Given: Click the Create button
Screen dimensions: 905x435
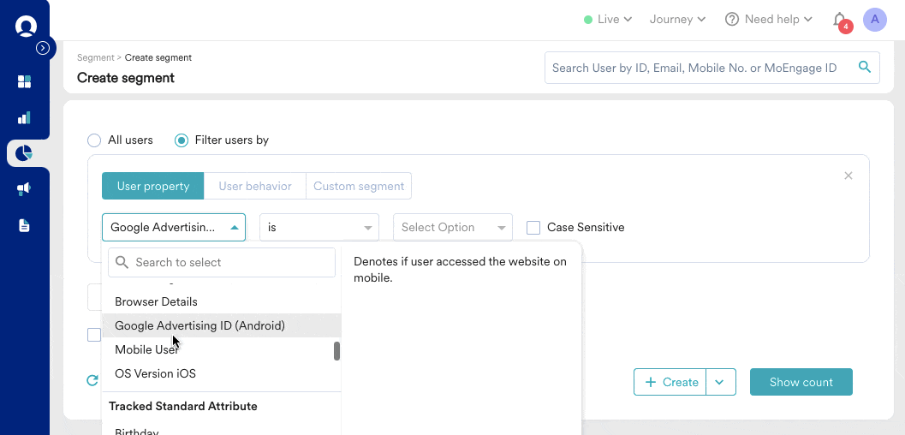Looking at the screenshot, I should click(x=670, y=382).
